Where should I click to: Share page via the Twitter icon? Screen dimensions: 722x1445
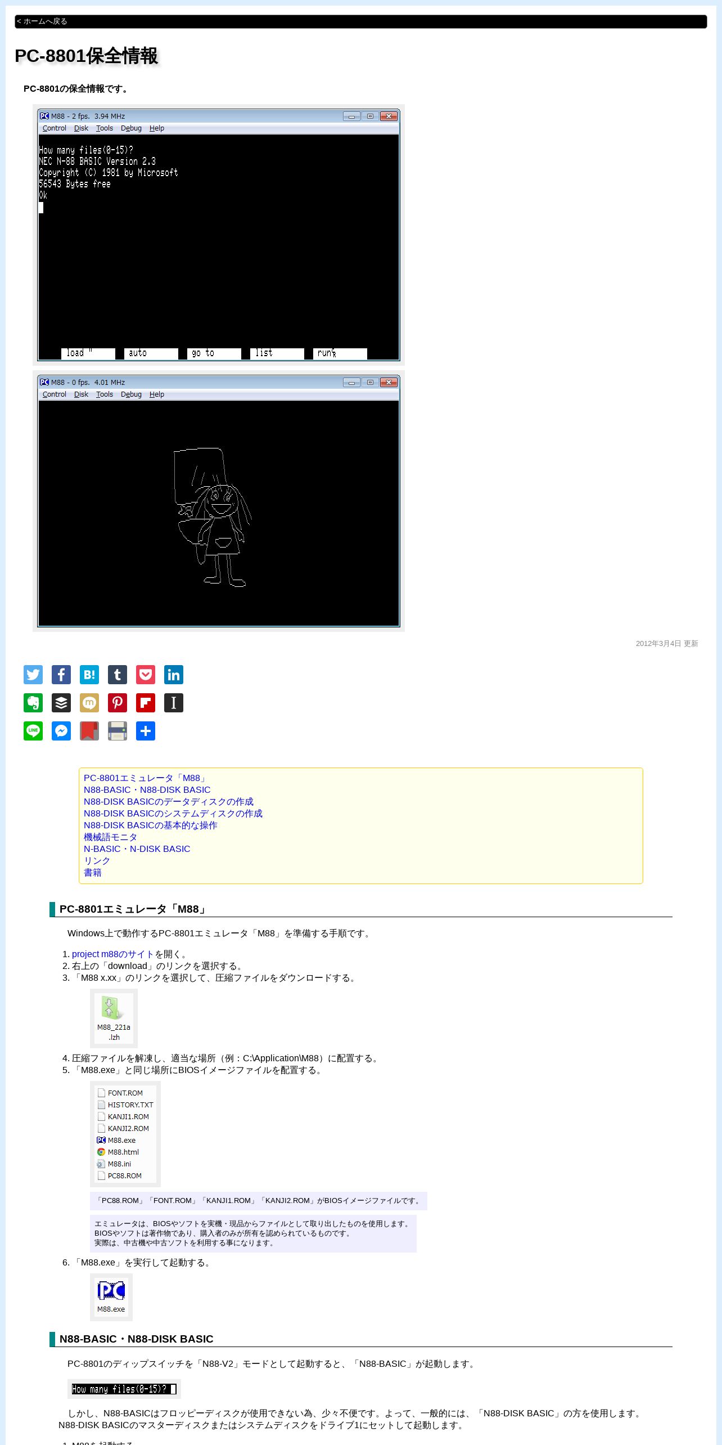pos(33,675)
